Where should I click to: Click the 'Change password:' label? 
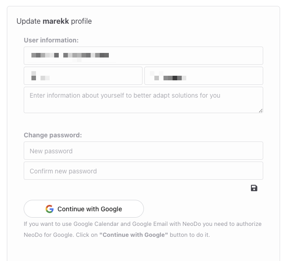pyautogui.click(x=53, y=135)
